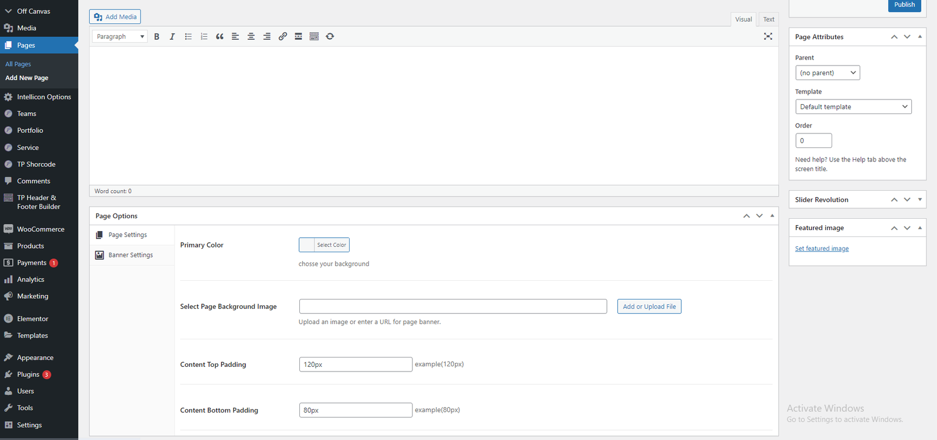
Task: Insert a blockquote in the editor
Action: (x=220, y=36)
